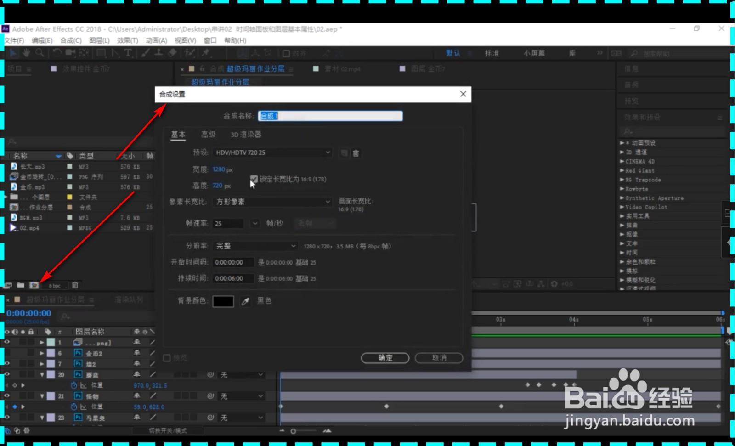Image resolution: width=735 pixels, height=446 pixels.
Task: Select the Puppet Pin tool
Action: pyautogui.click(x=206, y=53)
